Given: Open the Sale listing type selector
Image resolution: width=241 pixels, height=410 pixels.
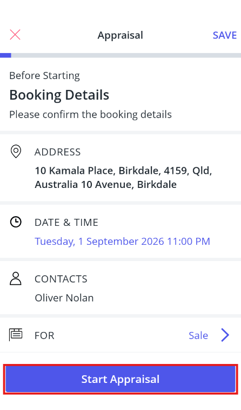Looking at the screenshot, I should [198, 335].
